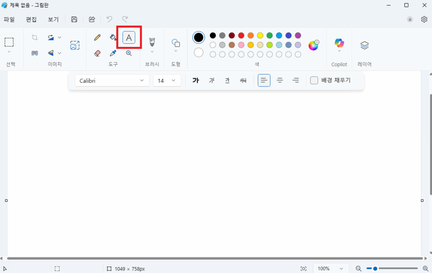Open the 파일 menu

(9, 19)
